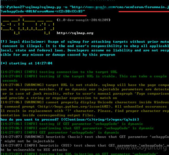Click '[14:27:07] [INFO] GET parameter webappCode is dynamic'
169x155 pixels.
[60, 132]
